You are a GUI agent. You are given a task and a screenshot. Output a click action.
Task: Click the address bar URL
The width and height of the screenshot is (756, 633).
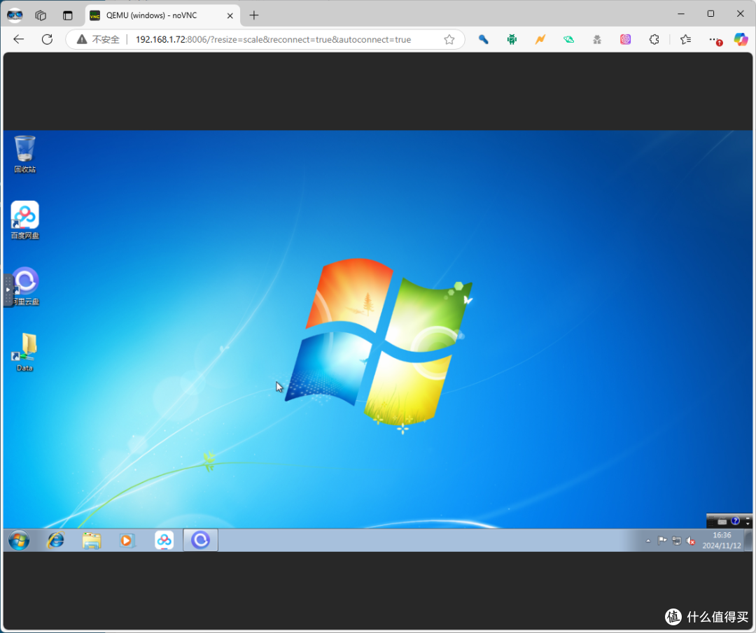tap(274, 39)
